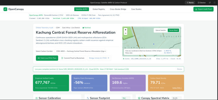Zoom out the map with minus button

point(125,33)
